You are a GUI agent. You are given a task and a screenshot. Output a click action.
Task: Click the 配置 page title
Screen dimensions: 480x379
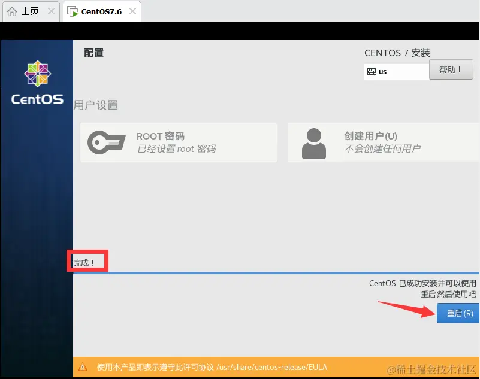click(x=93, y=53)
